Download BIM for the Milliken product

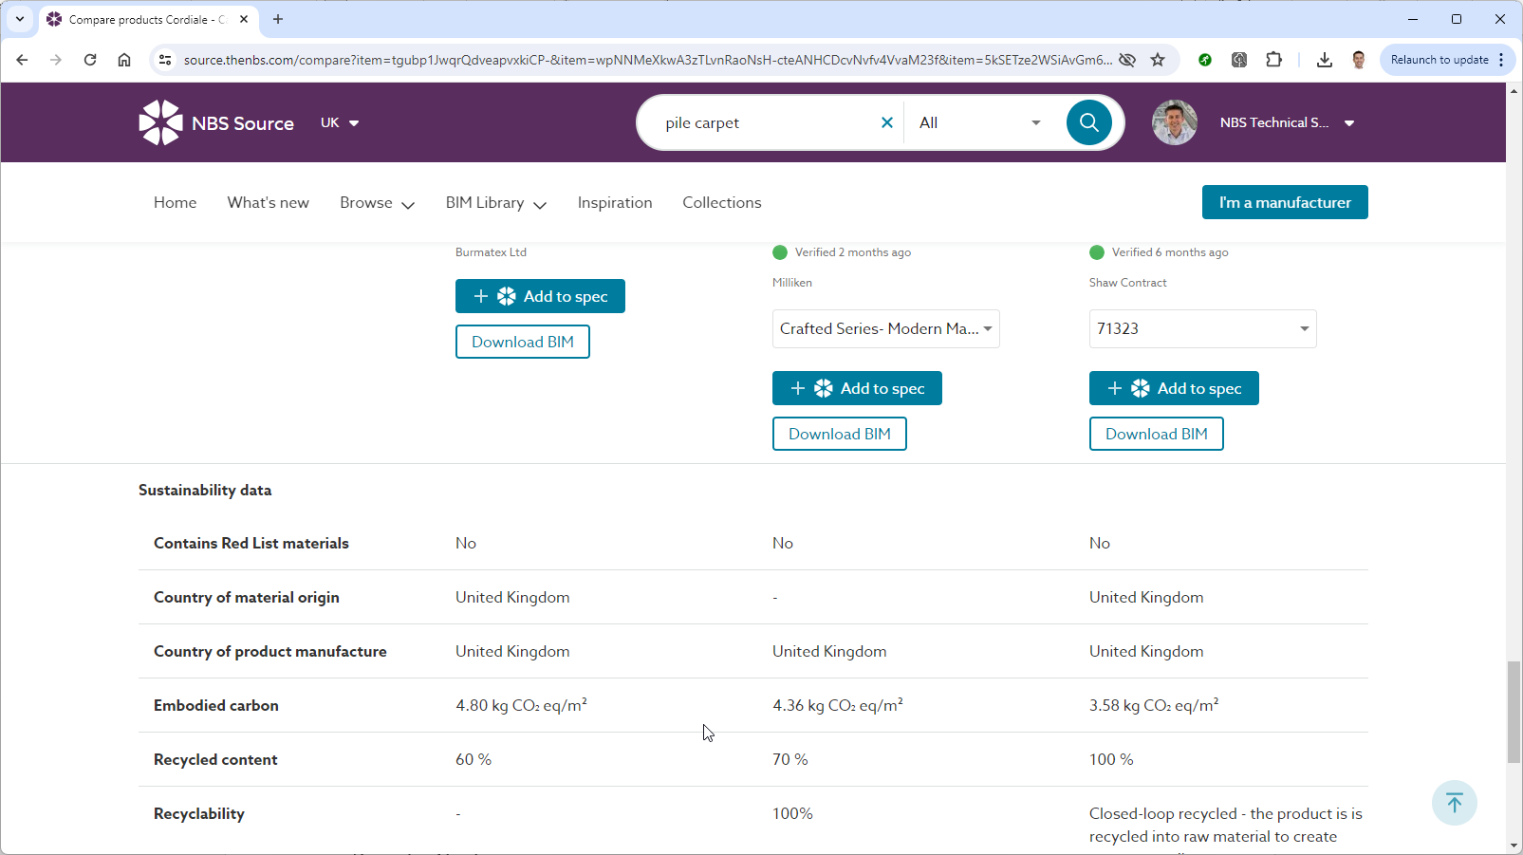840,434
